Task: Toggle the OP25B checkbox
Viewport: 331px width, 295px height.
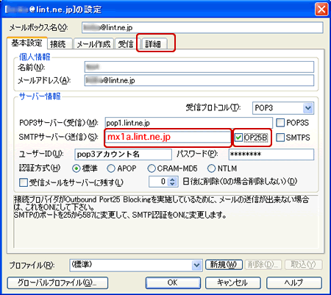Action: click(x=238, y=138)
